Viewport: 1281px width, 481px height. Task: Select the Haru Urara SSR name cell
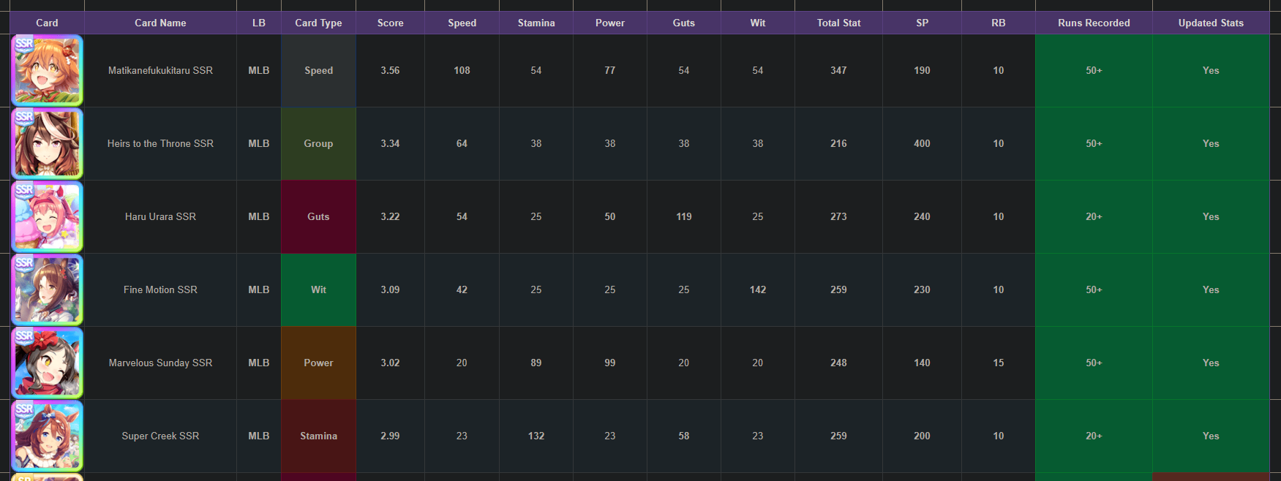point(160,217)
